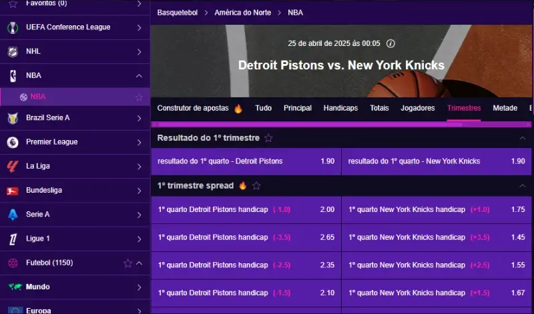Image resolution: width=534 pixels, height=314 pixels.
Task: Favorite Resultado do 1º trimestre market
Action: [269, 138]
